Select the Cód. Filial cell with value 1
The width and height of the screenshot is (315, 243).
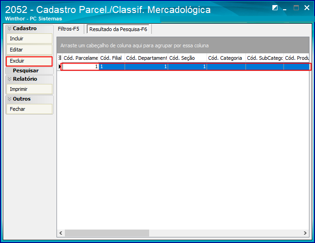point(112,67)
